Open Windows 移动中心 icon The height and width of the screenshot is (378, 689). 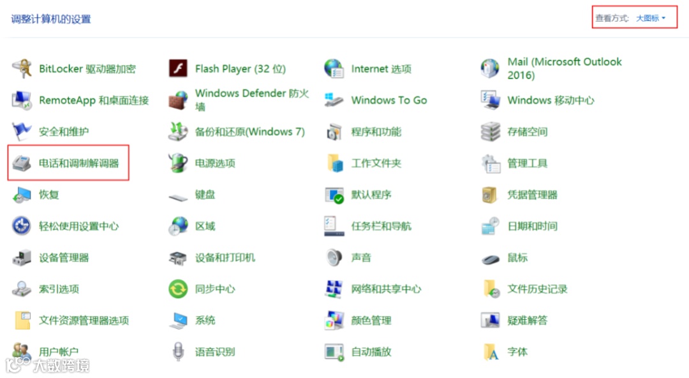(x=490, y=100)
